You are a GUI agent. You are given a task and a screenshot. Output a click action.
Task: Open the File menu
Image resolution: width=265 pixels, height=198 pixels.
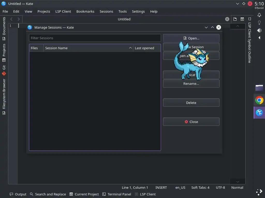(x=5, y=11)
